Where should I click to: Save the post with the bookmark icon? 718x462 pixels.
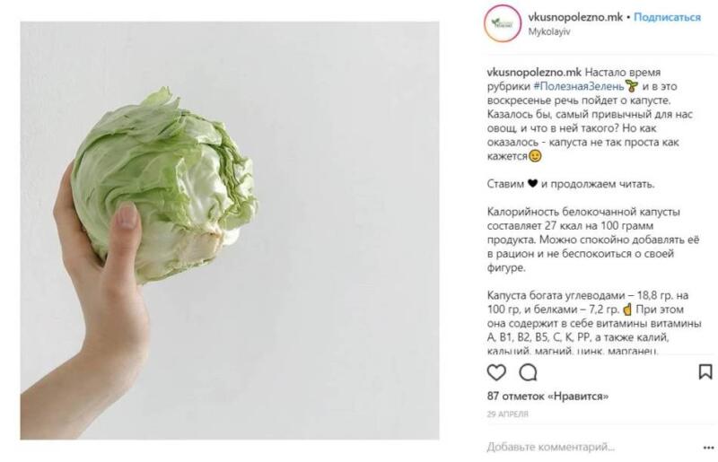tap(705, 371)
